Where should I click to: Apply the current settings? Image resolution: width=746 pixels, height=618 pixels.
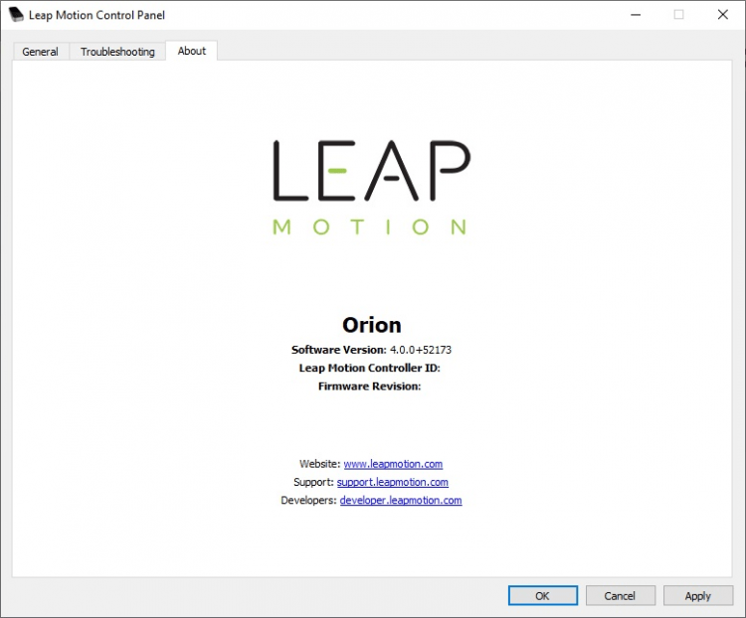(698, 596)
